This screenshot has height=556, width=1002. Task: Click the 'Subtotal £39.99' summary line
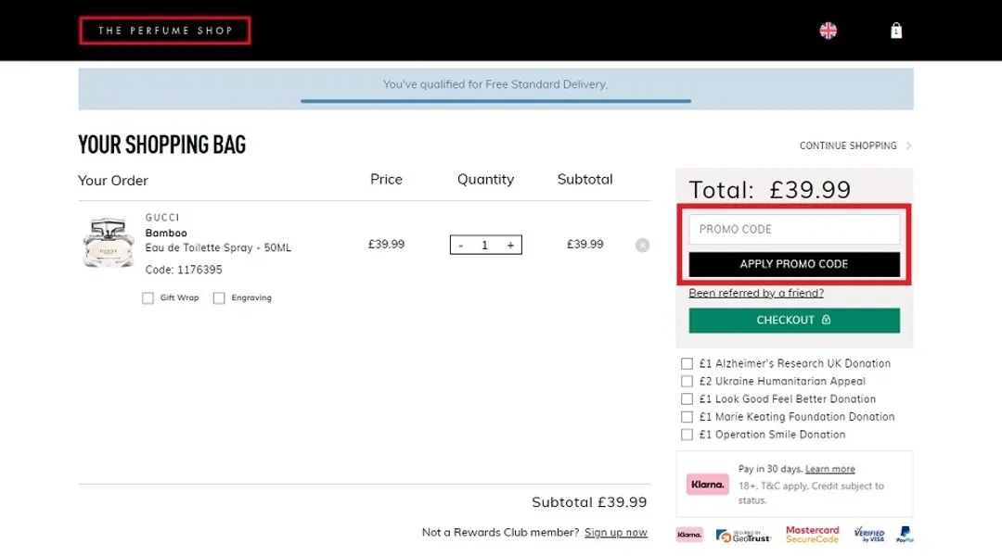[x=589, y=502]
